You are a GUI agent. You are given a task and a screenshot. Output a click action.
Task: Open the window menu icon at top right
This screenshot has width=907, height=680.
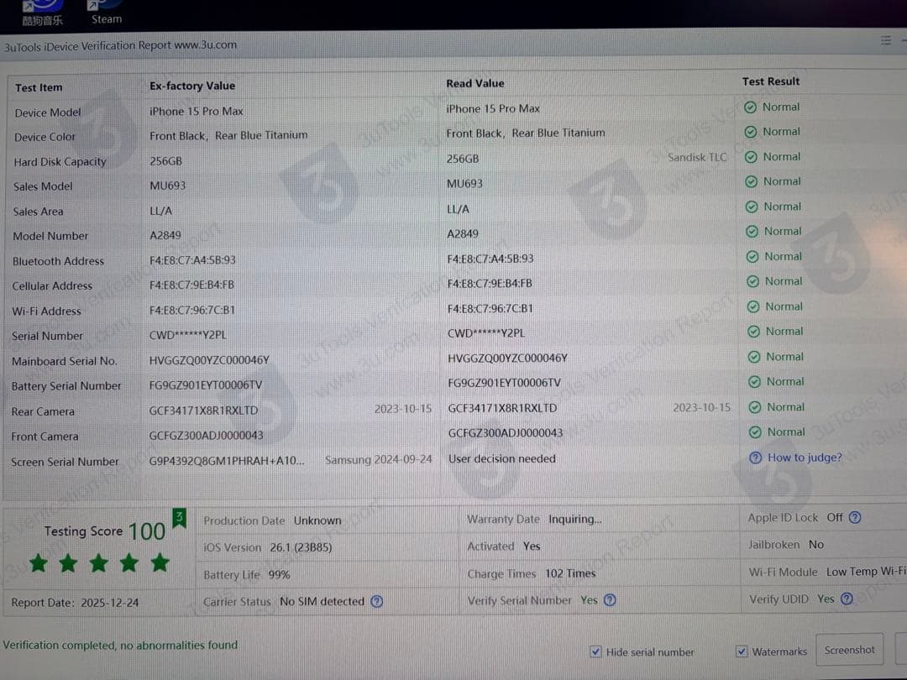886,40
